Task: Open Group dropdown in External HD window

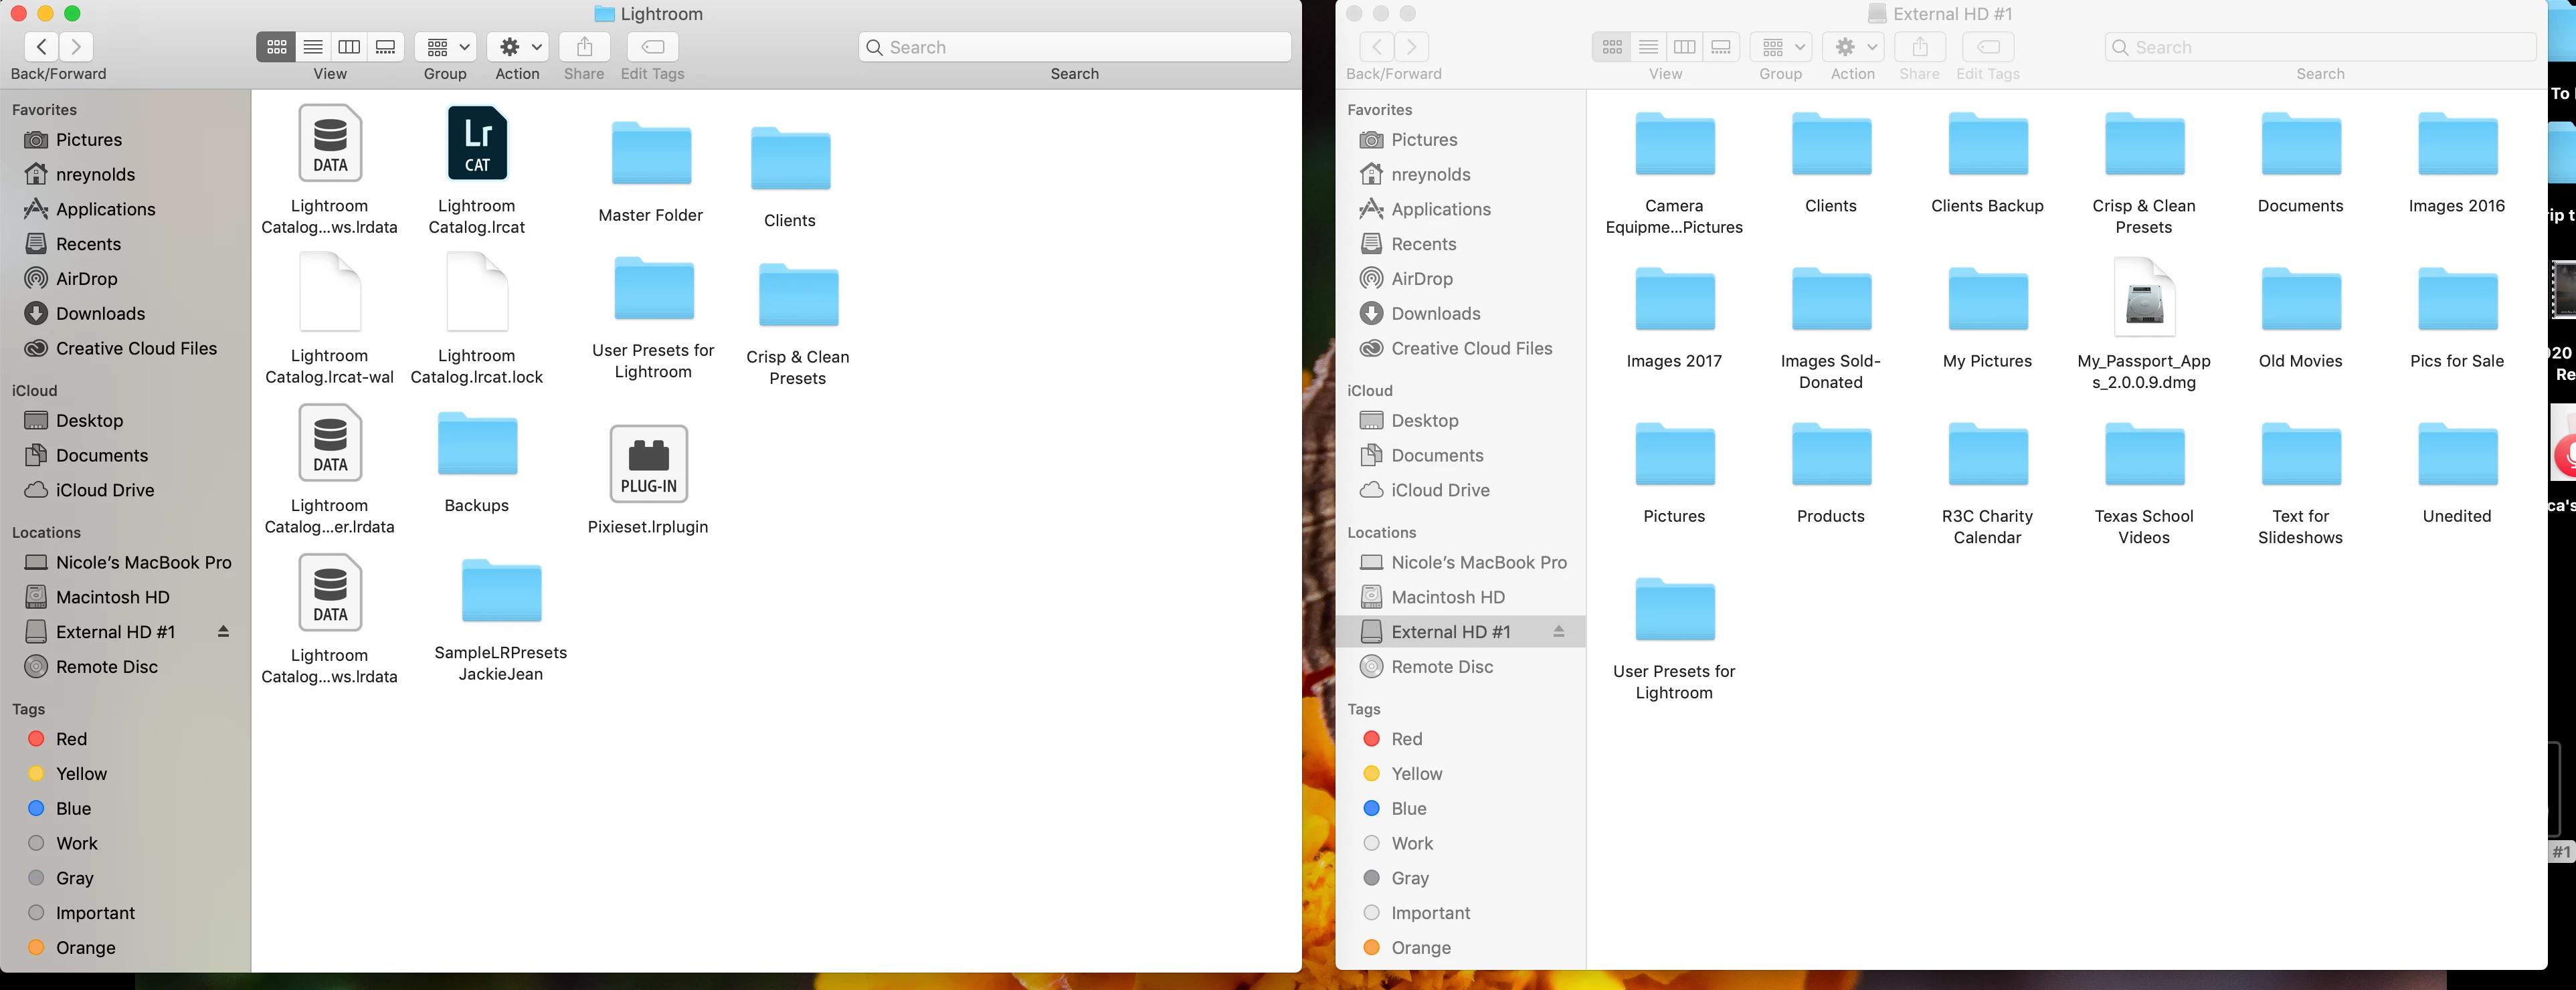Action: click(x=1781, y=47)
